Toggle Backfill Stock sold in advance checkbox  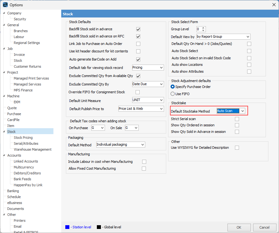click(x=138, y=29)
